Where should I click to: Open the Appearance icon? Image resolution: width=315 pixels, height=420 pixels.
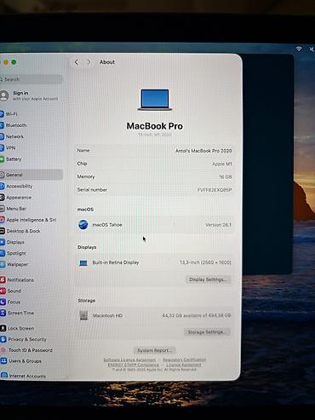[2, 198]
